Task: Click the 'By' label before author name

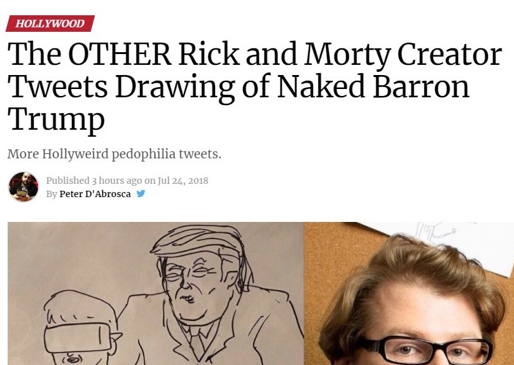Action: click(52, 194)
